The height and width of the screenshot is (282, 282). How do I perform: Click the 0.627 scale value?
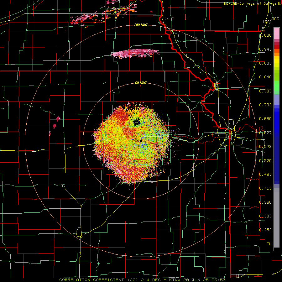point(265,133)
